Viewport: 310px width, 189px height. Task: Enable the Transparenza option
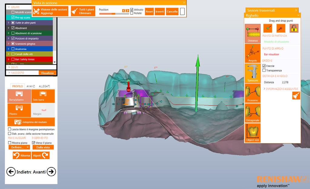coord(264,70)
